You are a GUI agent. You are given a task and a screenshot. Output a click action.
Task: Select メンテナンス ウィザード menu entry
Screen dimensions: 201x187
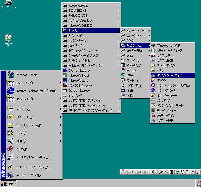tap(173, 105)
